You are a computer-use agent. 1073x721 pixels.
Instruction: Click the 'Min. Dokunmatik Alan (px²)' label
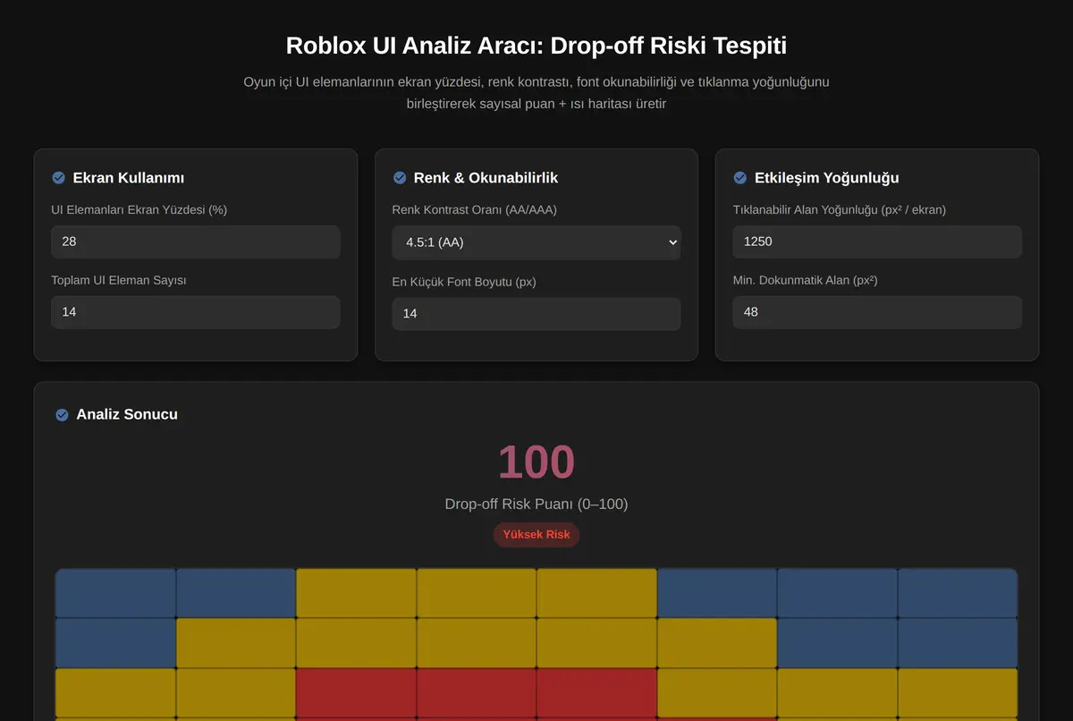pyautogui.click(x=806, y=281)
